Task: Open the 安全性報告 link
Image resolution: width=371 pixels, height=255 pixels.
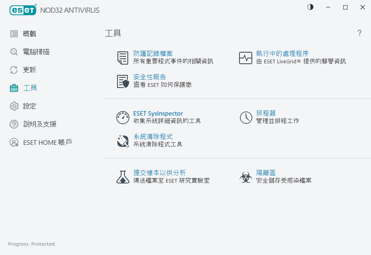Action: click(x=150, y=77)
